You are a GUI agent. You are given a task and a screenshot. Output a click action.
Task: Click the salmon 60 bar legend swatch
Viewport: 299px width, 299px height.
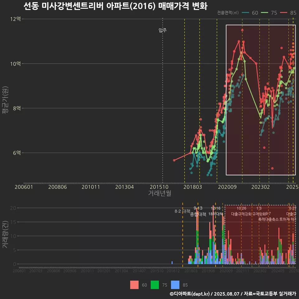click(x=134, y=285)
